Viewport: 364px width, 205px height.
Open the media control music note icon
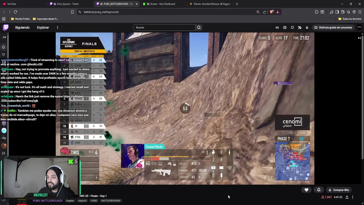(331, 12)
